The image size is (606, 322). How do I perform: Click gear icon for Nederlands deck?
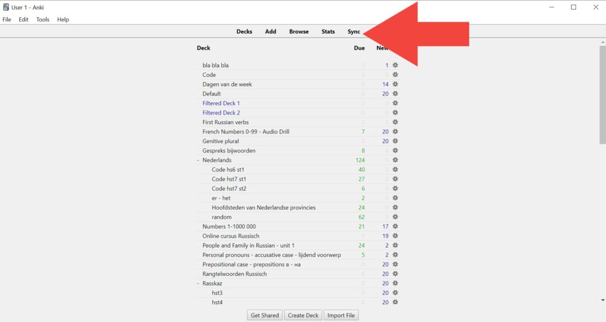click(395, 160)
